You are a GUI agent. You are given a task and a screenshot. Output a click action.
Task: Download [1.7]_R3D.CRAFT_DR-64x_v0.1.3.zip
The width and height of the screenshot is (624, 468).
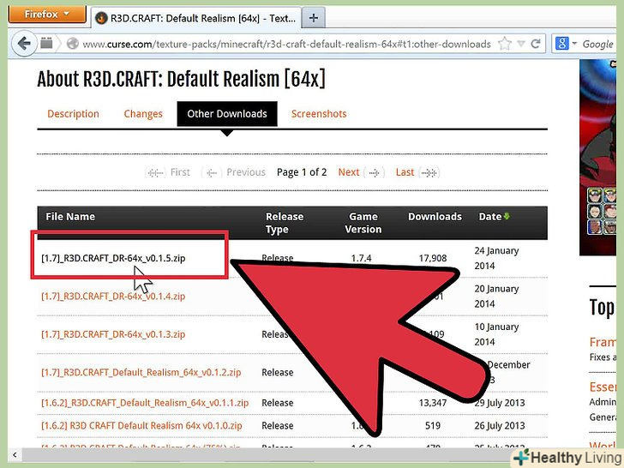tap(113, 334)
